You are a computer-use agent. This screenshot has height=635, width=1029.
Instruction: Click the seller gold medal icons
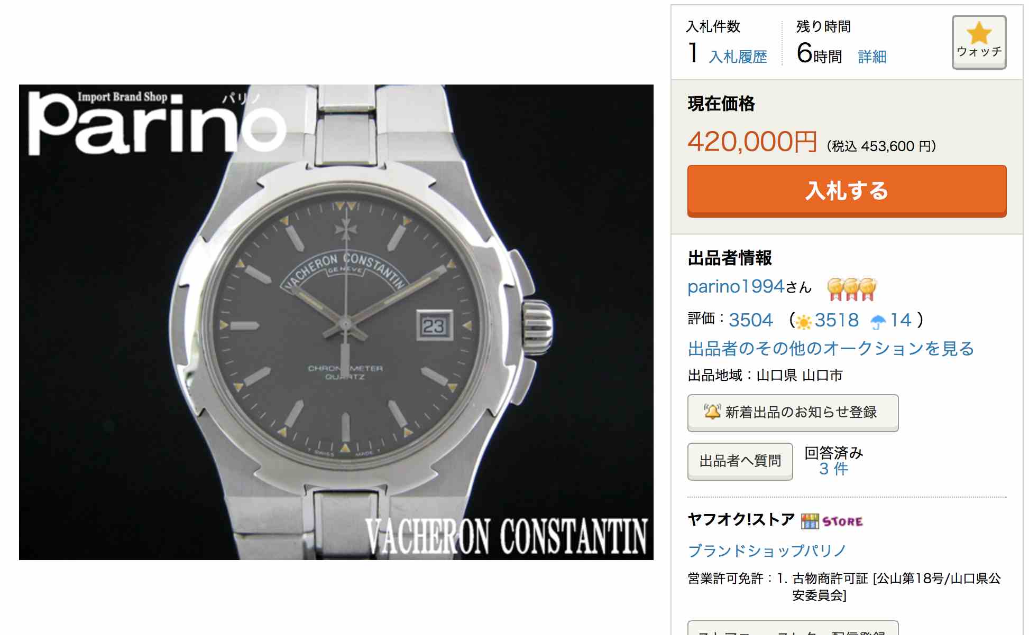coord(852,289)
